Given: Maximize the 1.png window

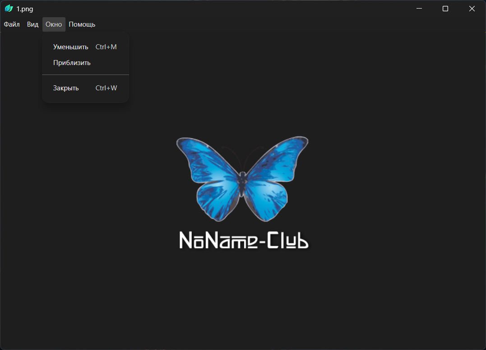Looking at the screenshot, I should click(x=445, y=9).
